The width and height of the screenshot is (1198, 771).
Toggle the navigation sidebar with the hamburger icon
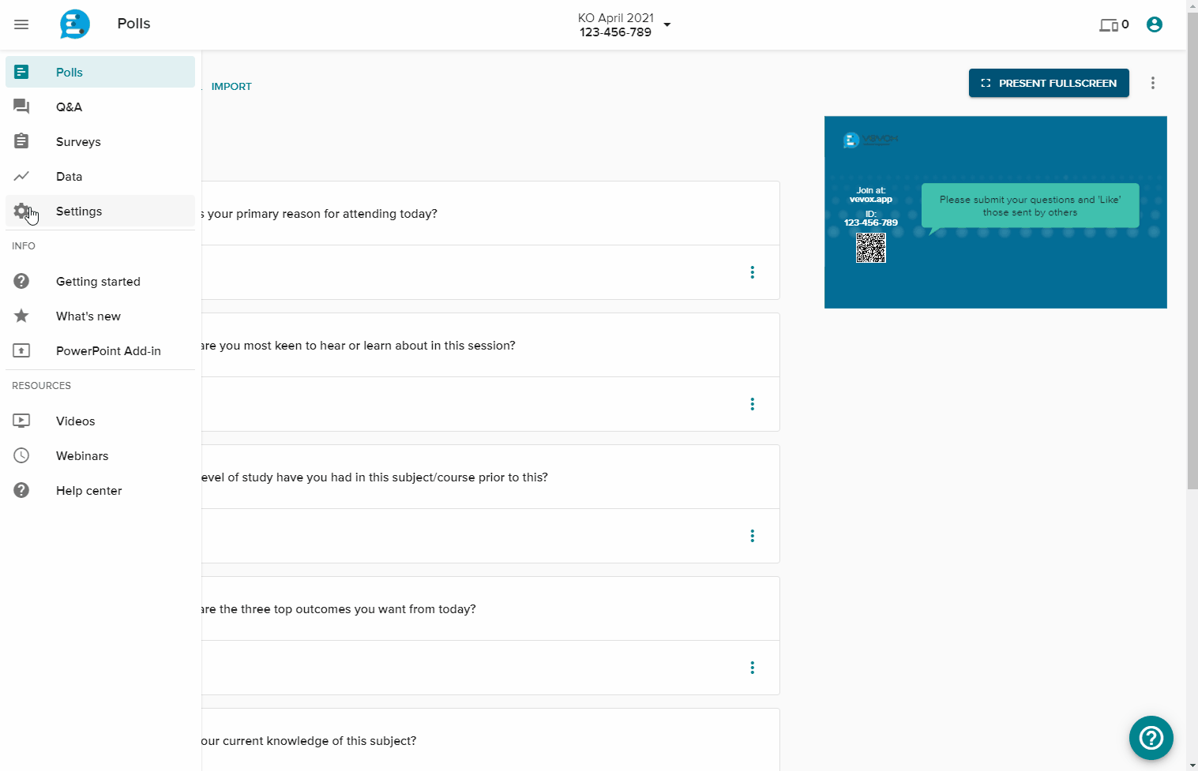[21, 24]
